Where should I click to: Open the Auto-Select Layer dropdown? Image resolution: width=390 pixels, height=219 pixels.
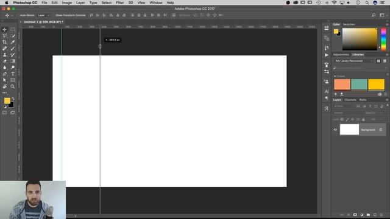point(43,15)
